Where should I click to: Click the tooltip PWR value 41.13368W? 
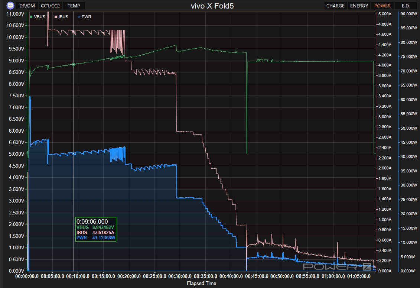coord(104,238)
